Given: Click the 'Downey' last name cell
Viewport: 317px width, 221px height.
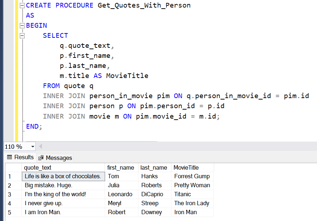Looking at the screenshot, I should 155,212.
